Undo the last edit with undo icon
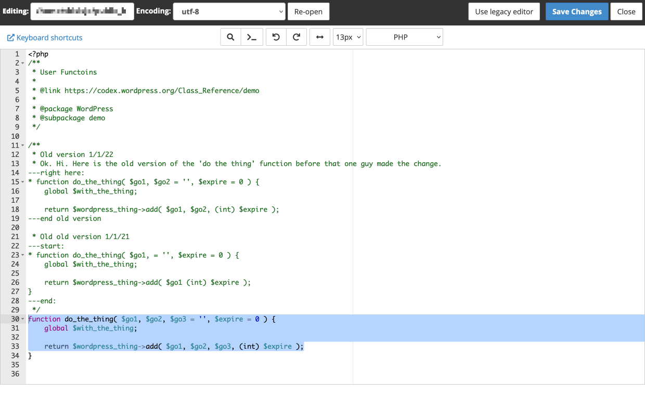 [276, 37]
